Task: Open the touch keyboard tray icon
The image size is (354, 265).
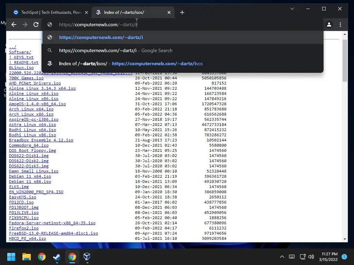Action: [292, 257]
